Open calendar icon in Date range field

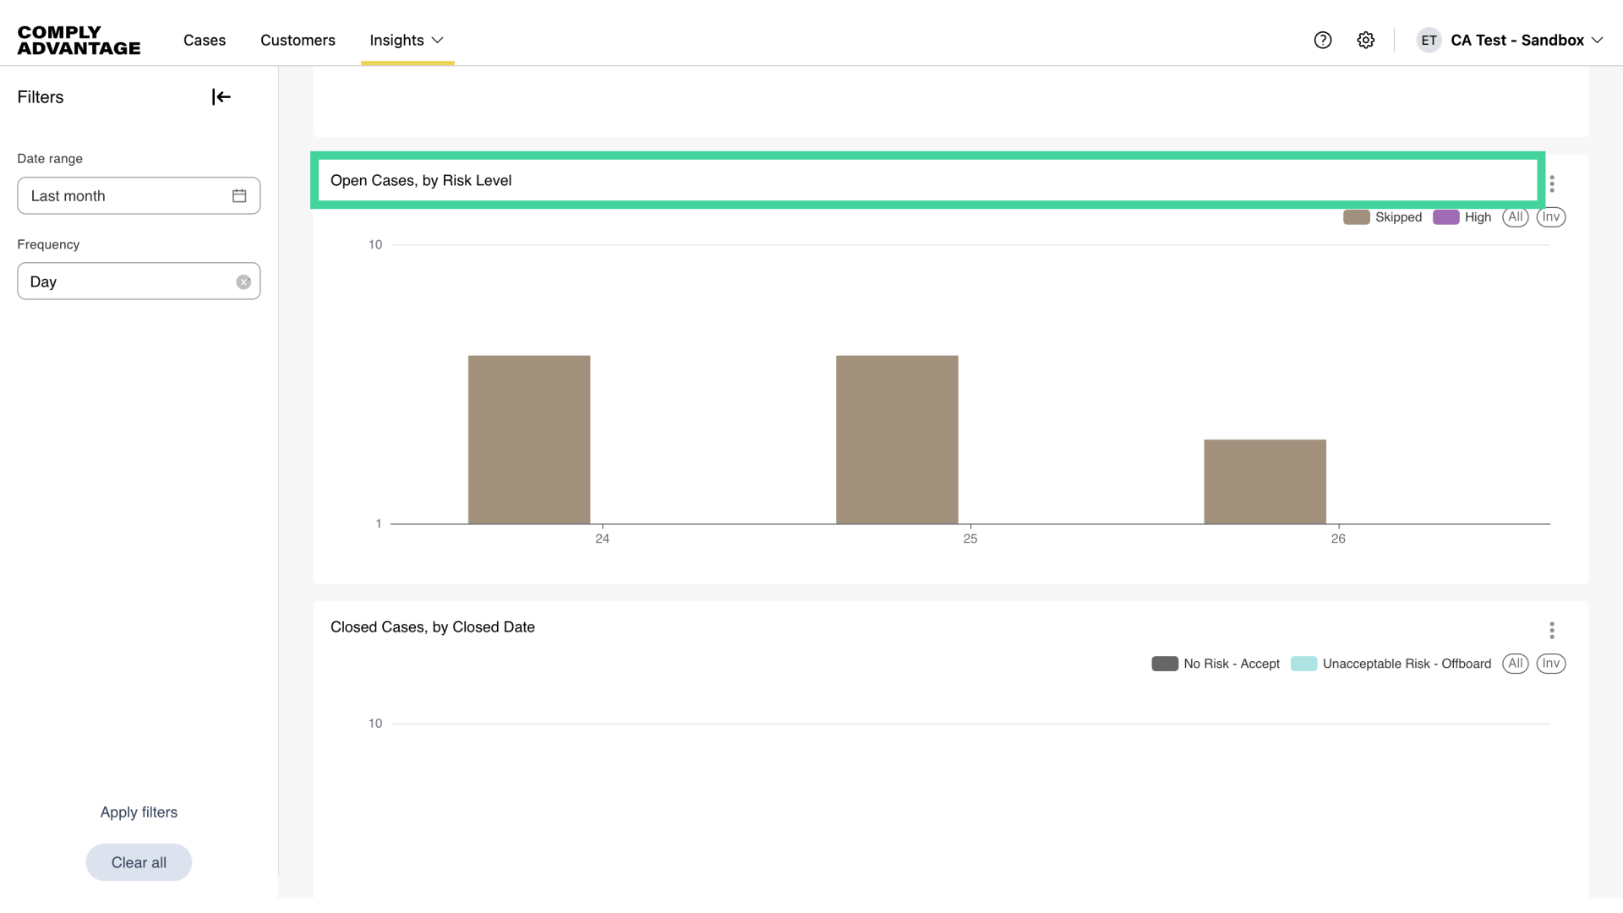point(239,196)
